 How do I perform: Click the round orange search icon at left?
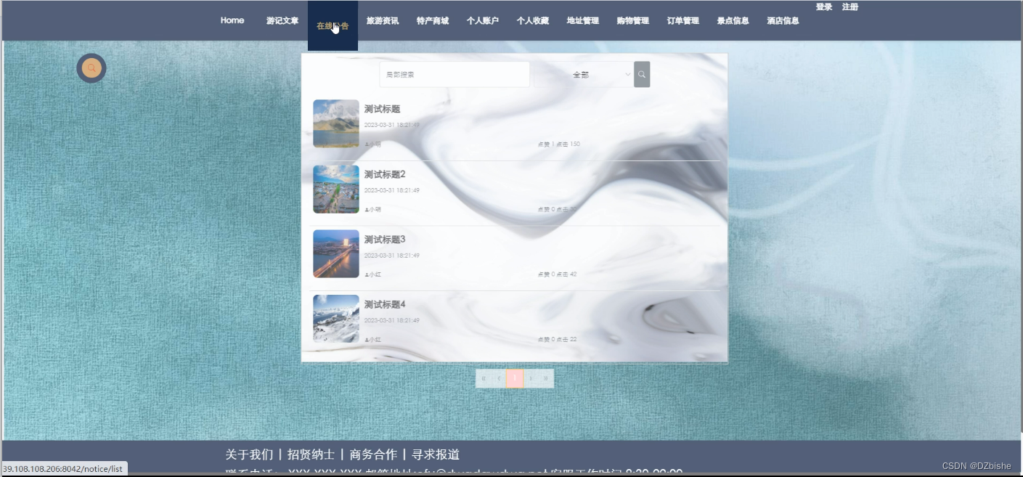(91, 68)
